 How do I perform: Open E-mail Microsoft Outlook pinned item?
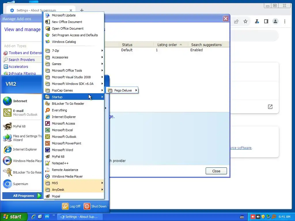pyautogui.click(x=22, y=113)
